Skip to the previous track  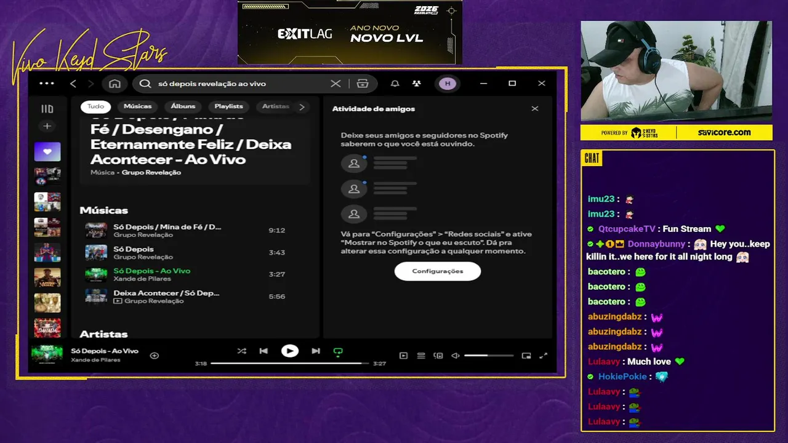click(x=263, y=351)
